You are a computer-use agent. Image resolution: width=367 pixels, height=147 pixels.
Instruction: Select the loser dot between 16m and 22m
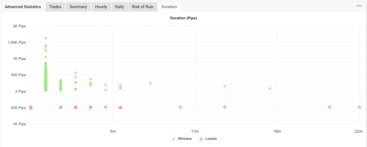click(x=329, y=107)
